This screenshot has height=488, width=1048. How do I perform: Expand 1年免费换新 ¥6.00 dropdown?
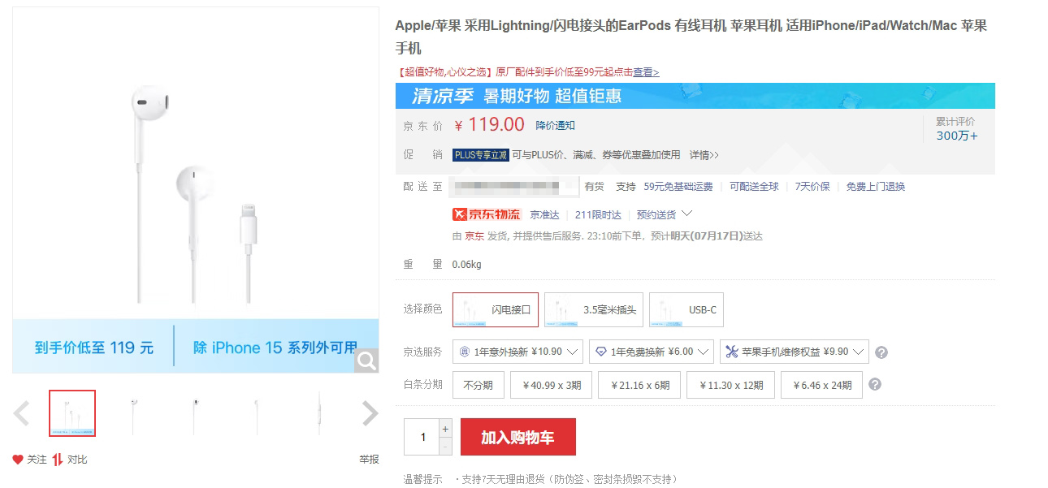[x=652, y=352]
